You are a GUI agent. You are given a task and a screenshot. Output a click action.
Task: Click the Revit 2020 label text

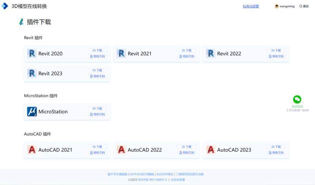[50, 53]
